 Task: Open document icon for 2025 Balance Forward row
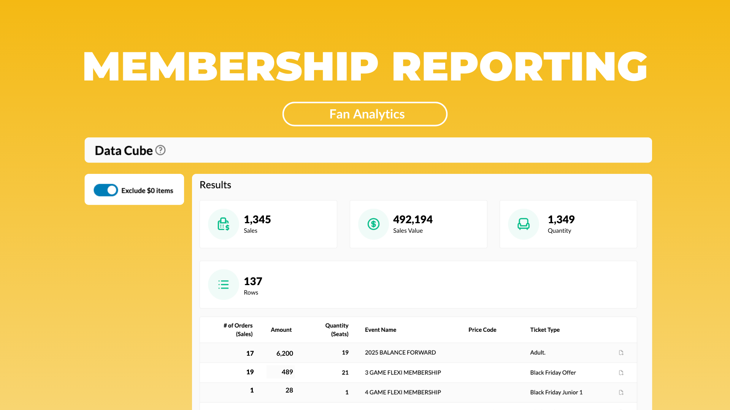(621, 353)
